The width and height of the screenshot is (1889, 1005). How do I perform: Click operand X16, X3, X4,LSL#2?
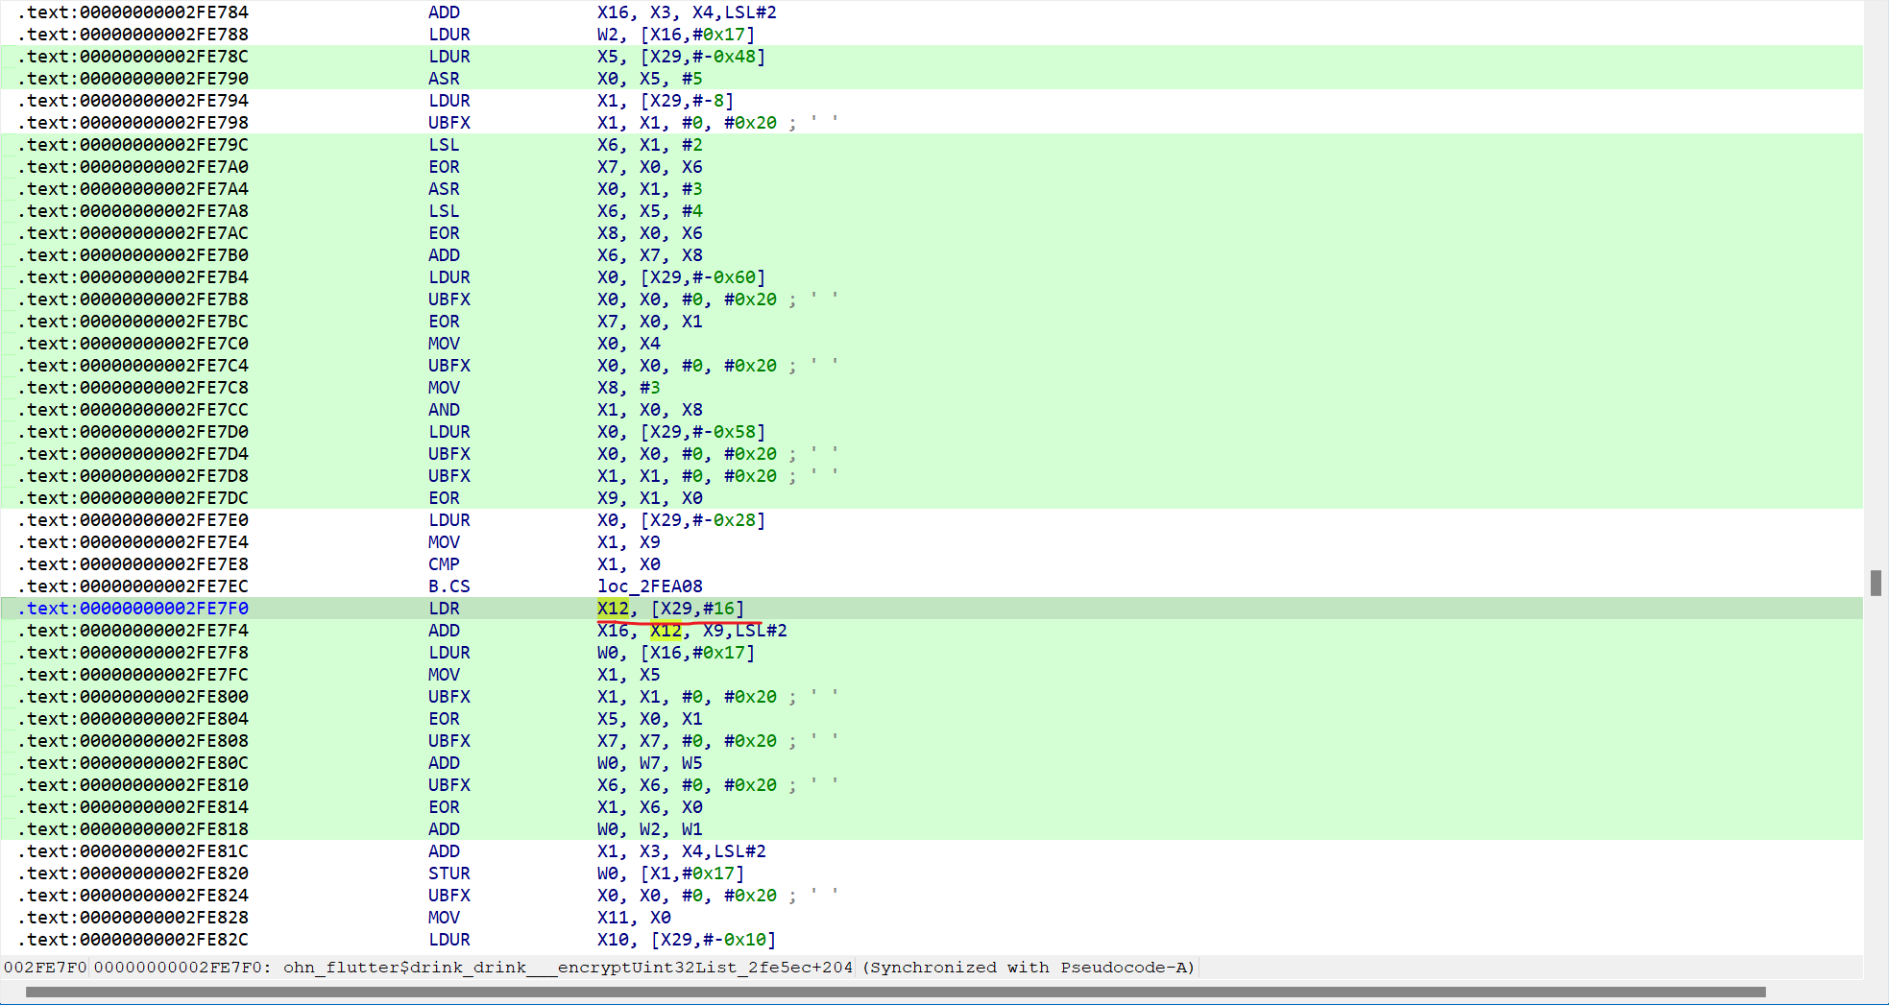(687, 12)
